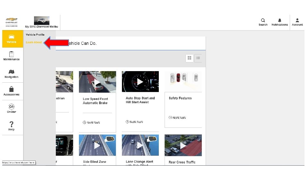Screen dimensions: 308x173
Task: Open the OnStar icon in sidebar
Action: tap(12, 106)
